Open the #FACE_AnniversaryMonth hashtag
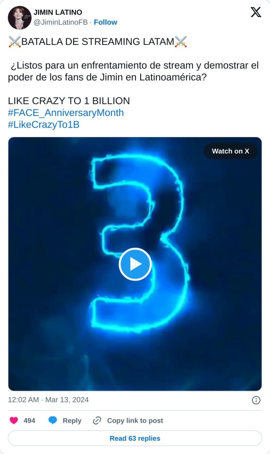This screenshot has width=270, height=454. [x=66, y=113]
